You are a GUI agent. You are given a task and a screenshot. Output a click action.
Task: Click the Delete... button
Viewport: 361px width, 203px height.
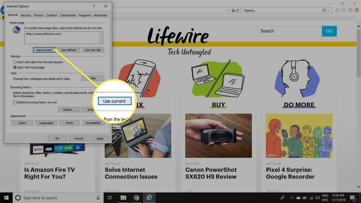click(69, 110)
